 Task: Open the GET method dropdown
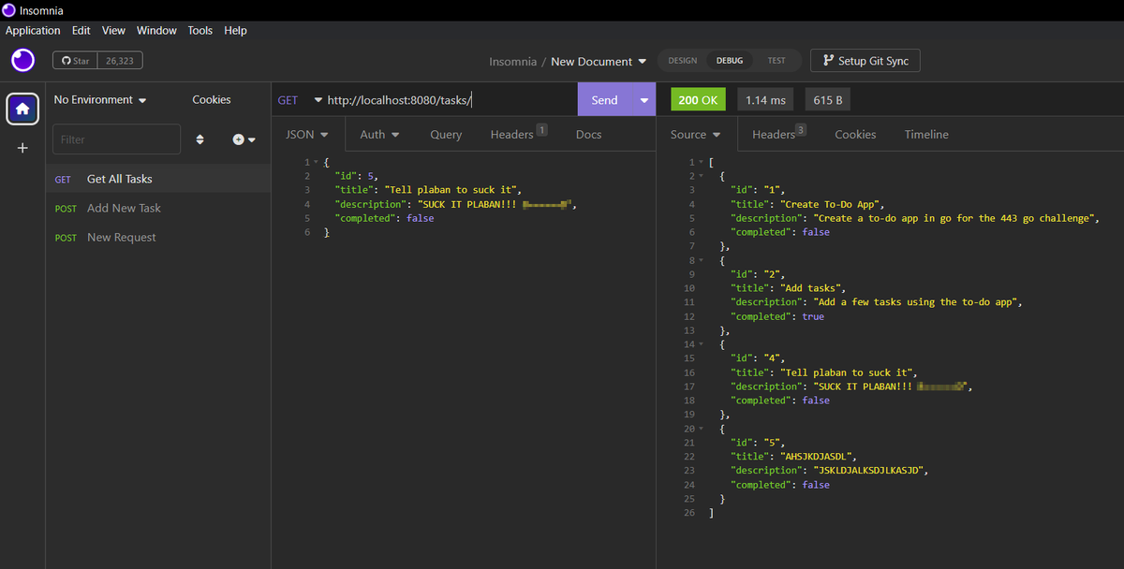(300, 100)
